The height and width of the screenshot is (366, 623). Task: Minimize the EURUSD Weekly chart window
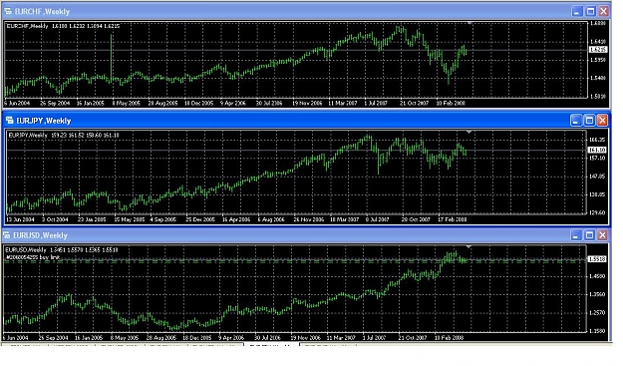click(x=576, y=235)
